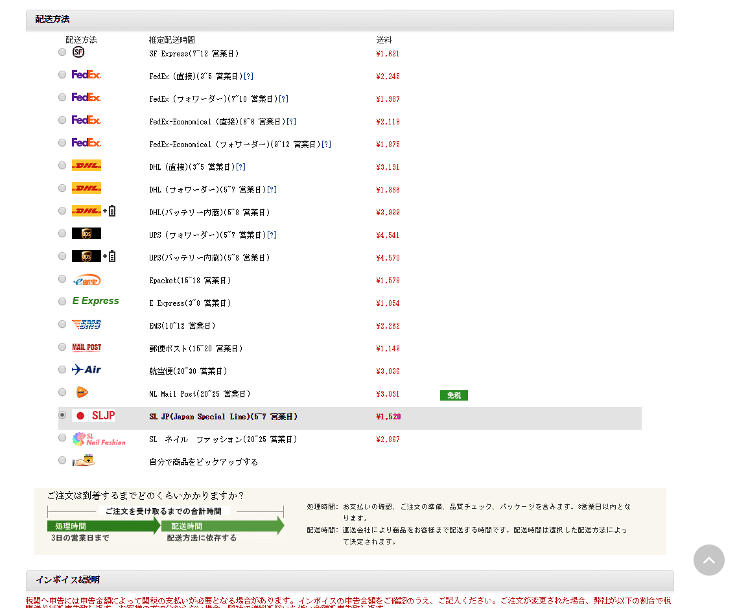Choose the UPS (フォワーダー) radio option
Screen dimensions: 737x608
(x=62, y=233)
